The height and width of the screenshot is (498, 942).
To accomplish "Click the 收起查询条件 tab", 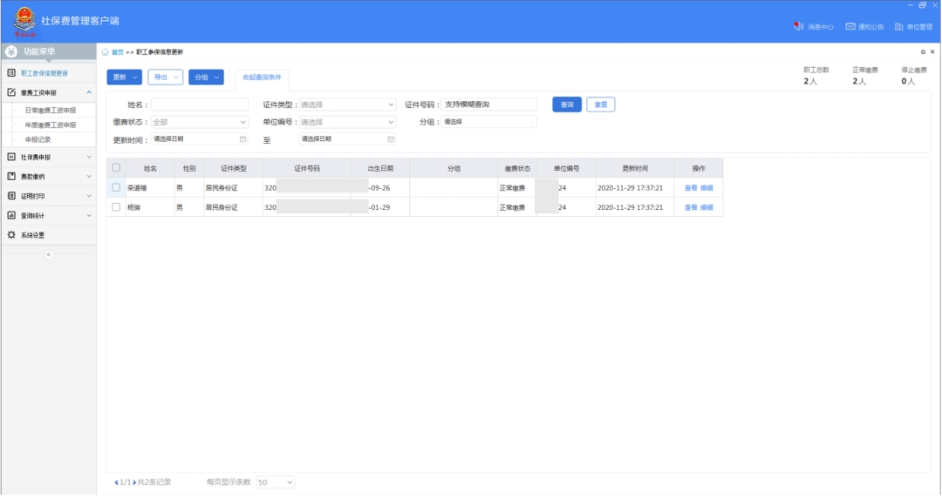I will (x=263, y=77).
